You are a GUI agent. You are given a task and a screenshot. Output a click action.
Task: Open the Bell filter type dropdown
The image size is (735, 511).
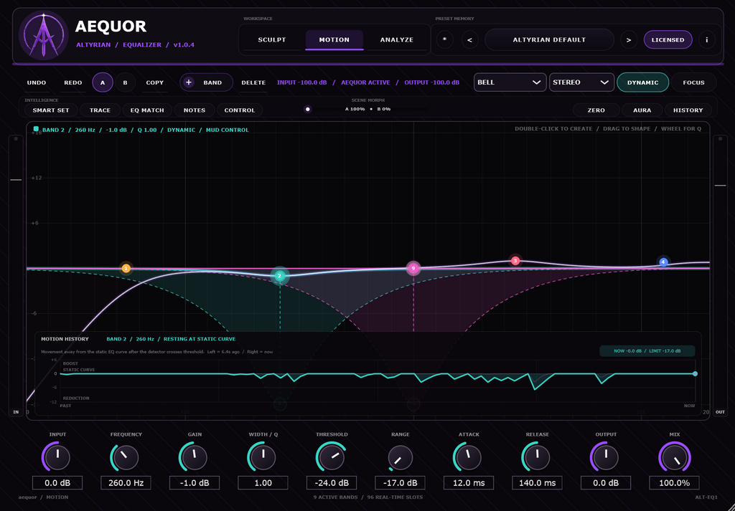pyautogui.click(x=510, y=82)
